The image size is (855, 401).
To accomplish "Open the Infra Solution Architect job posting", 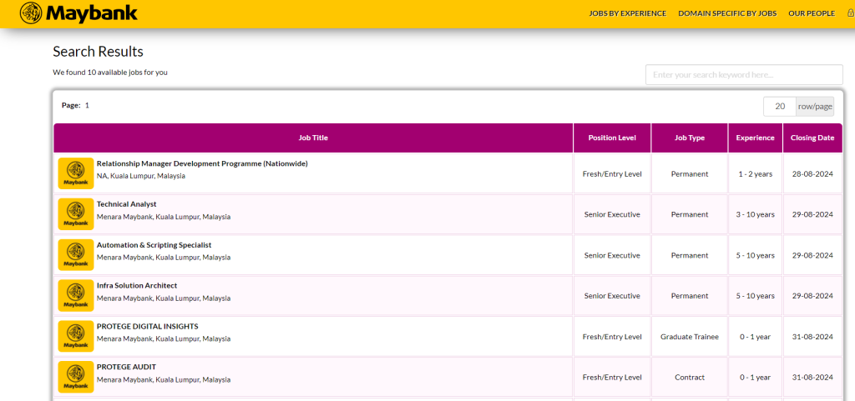I will pos(137,286).
